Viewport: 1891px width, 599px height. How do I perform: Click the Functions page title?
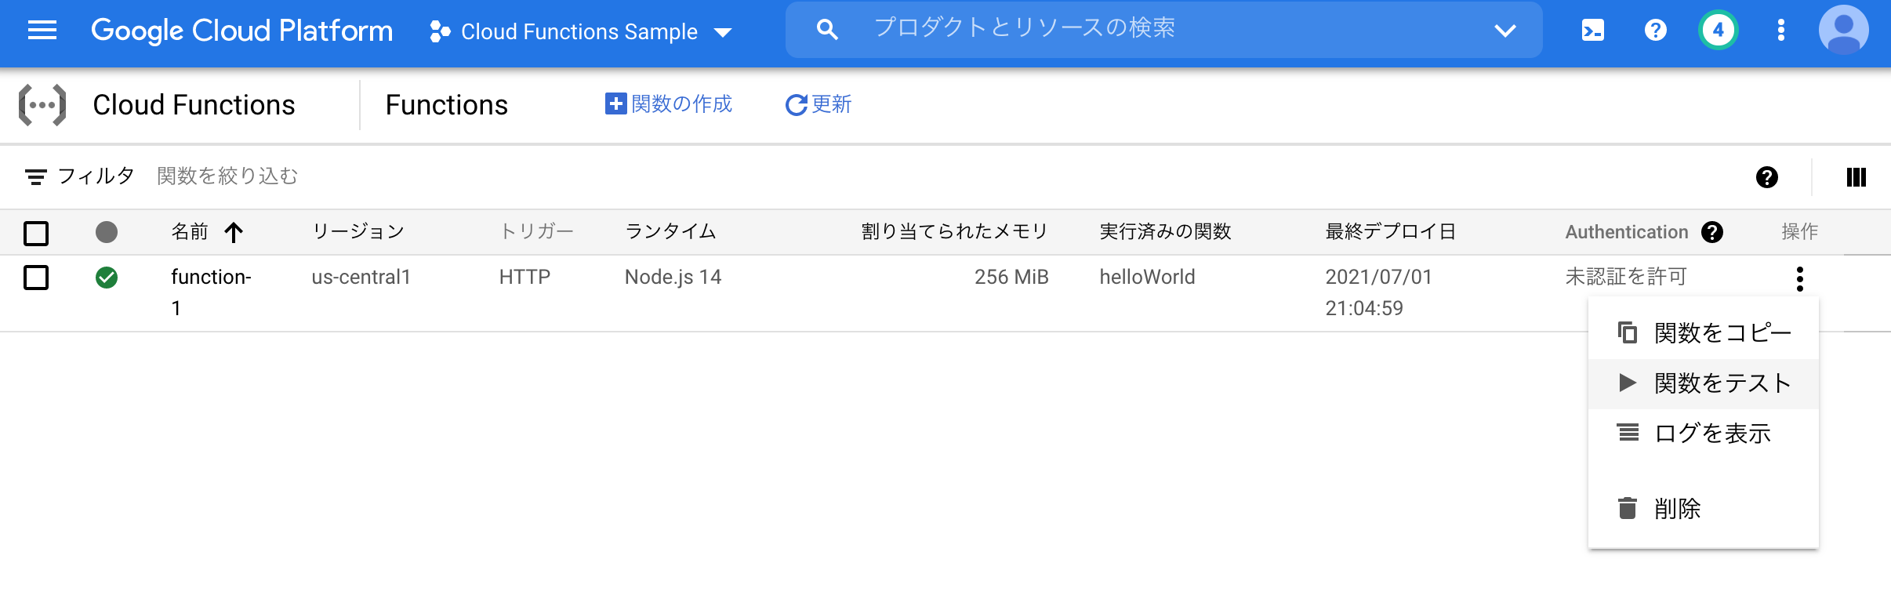[447, 105]
